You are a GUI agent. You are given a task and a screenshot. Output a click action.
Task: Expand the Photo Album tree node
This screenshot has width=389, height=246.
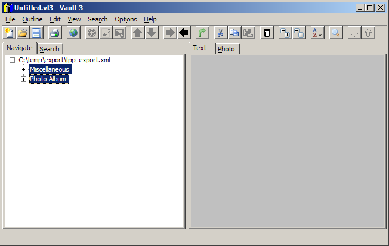coord(24,79)
